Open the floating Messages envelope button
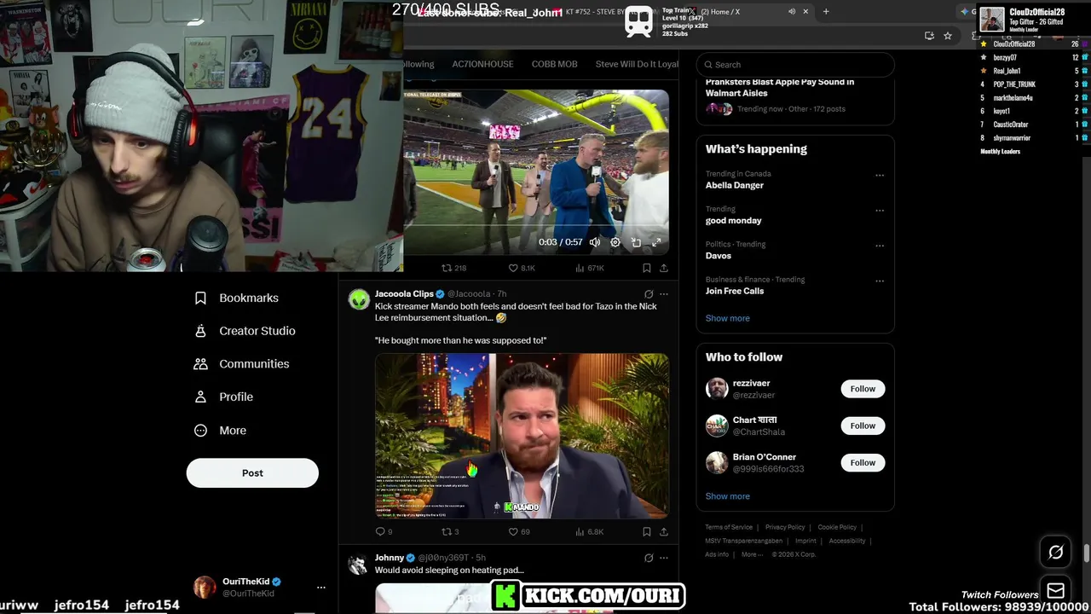The image size is (1091, 614). pos(1056,591)
